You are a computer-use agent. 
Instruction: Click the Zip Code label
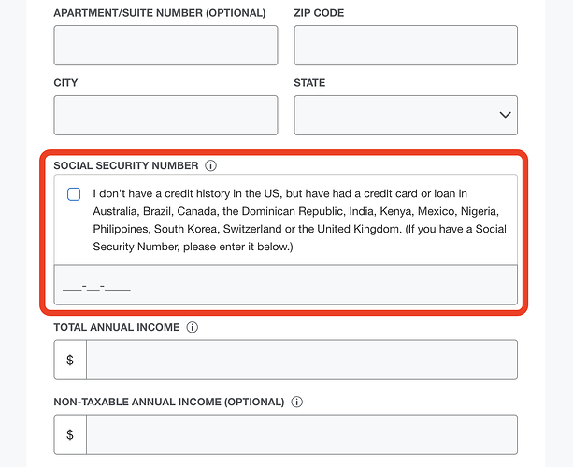coord(319,13)
